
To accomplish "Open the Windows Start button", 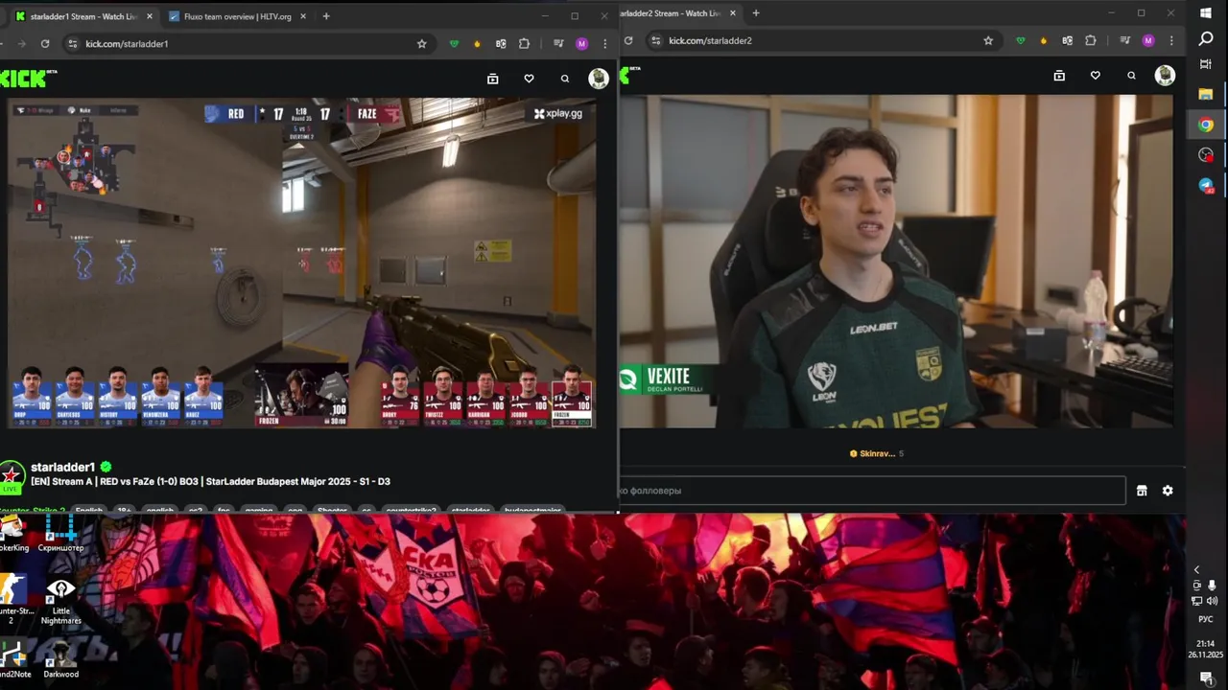I will (1206, 12).
